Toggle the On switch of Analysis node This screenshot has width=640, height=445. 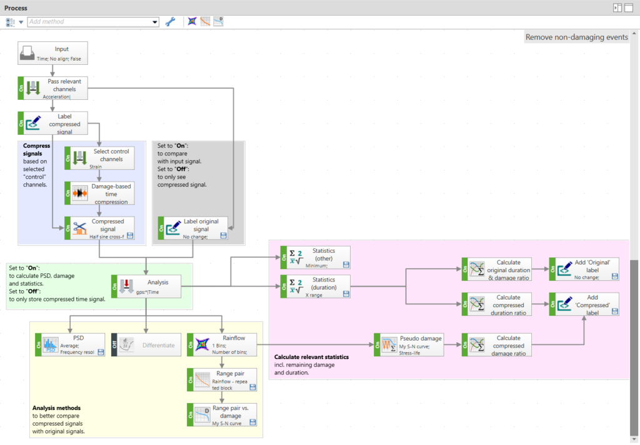(x=115, y=287)
